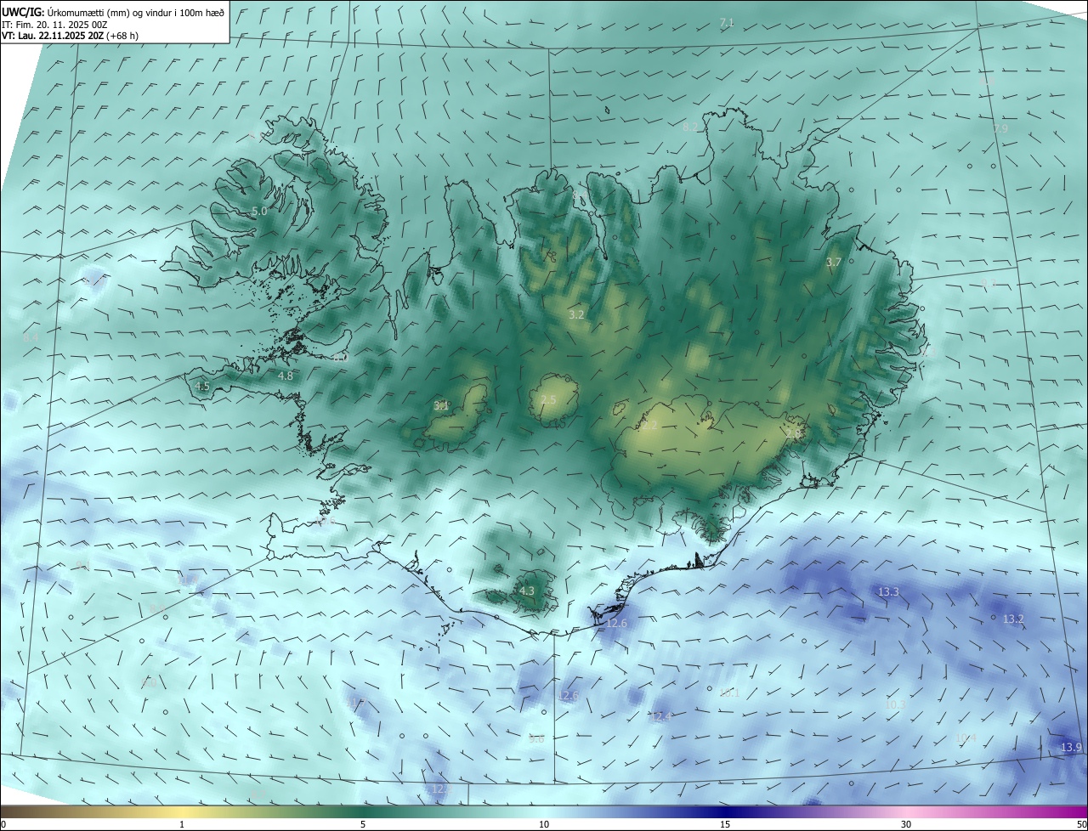
Task: Select the 'IT: Fim. 20. 11. 2025 00Z' line
Action: pos(54,25)
